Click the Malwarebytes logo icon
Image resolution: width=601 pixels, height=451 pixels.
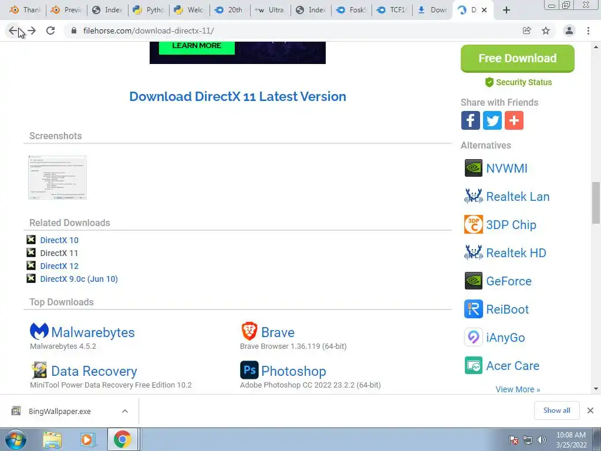click(39, 331)
